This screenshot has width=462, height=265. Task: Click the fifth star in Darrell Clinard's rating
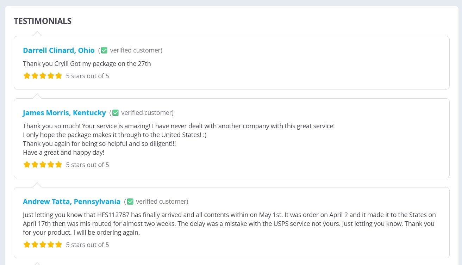58,76
